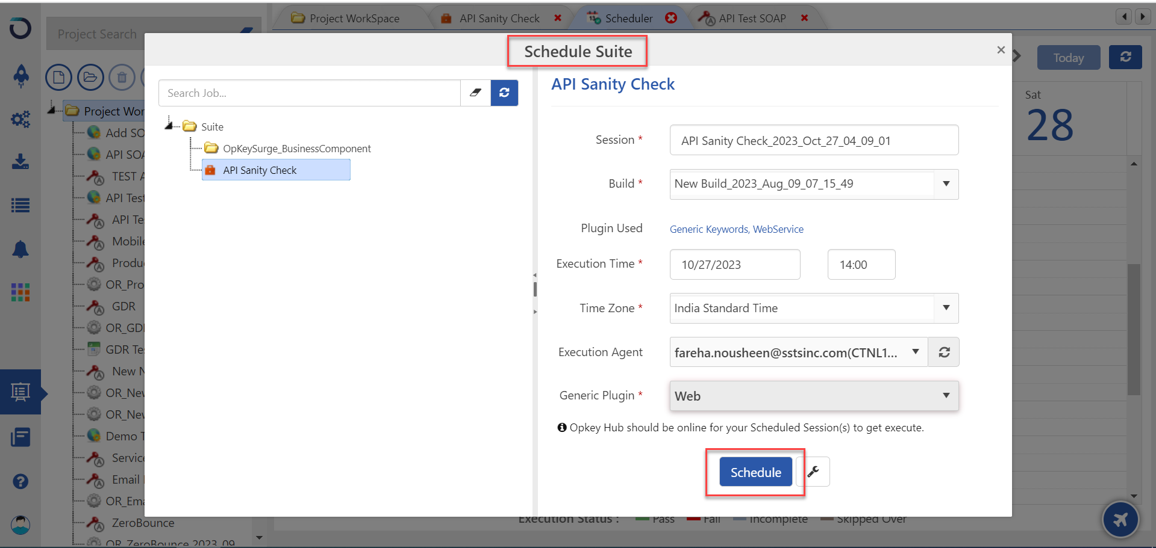Open advanced settings wrench icon

coord(813,472)
